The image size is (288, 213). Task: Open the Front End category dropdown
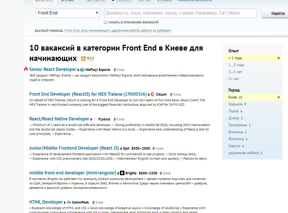point(67,13)
